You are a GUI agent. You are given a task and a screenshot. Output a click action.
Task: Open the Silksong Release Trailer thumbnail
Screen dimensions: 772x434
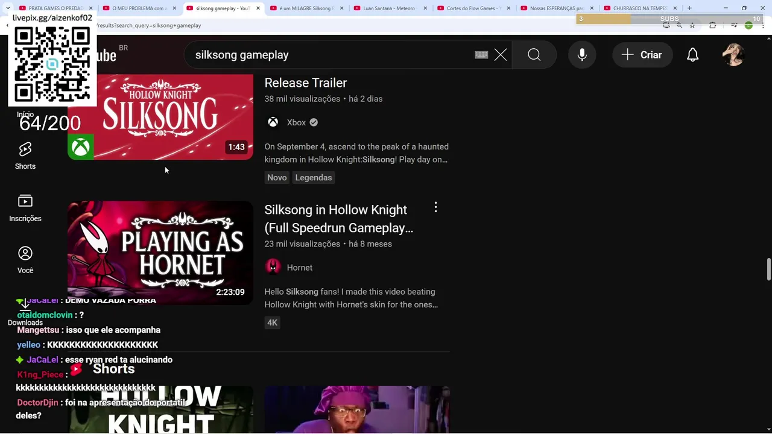(160, 117)
